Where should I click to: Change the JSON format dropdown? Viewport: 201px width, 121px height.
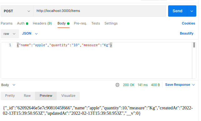(x=30, y=33)
